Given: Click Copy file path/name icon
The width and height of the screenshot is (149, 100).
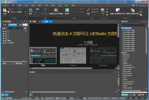Looking at the screenshot, I should click(133, 10).
